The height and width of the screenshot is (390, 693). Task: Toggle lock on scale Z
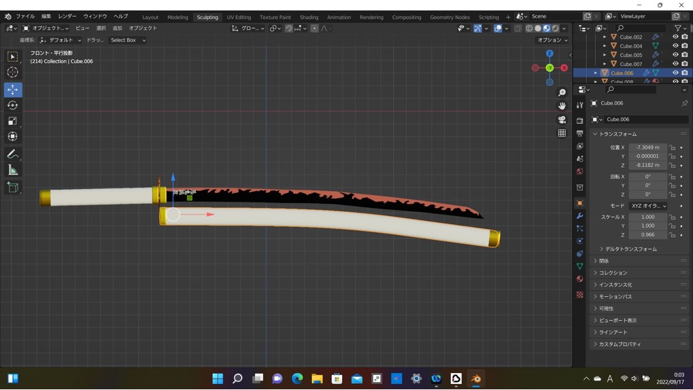pyautogui.click(x=672, y=235)
